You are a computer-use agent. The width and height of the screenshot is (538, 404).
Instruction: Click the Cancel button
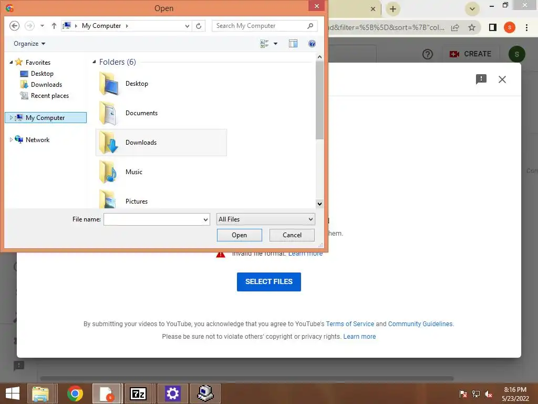[x=292, y=235]
